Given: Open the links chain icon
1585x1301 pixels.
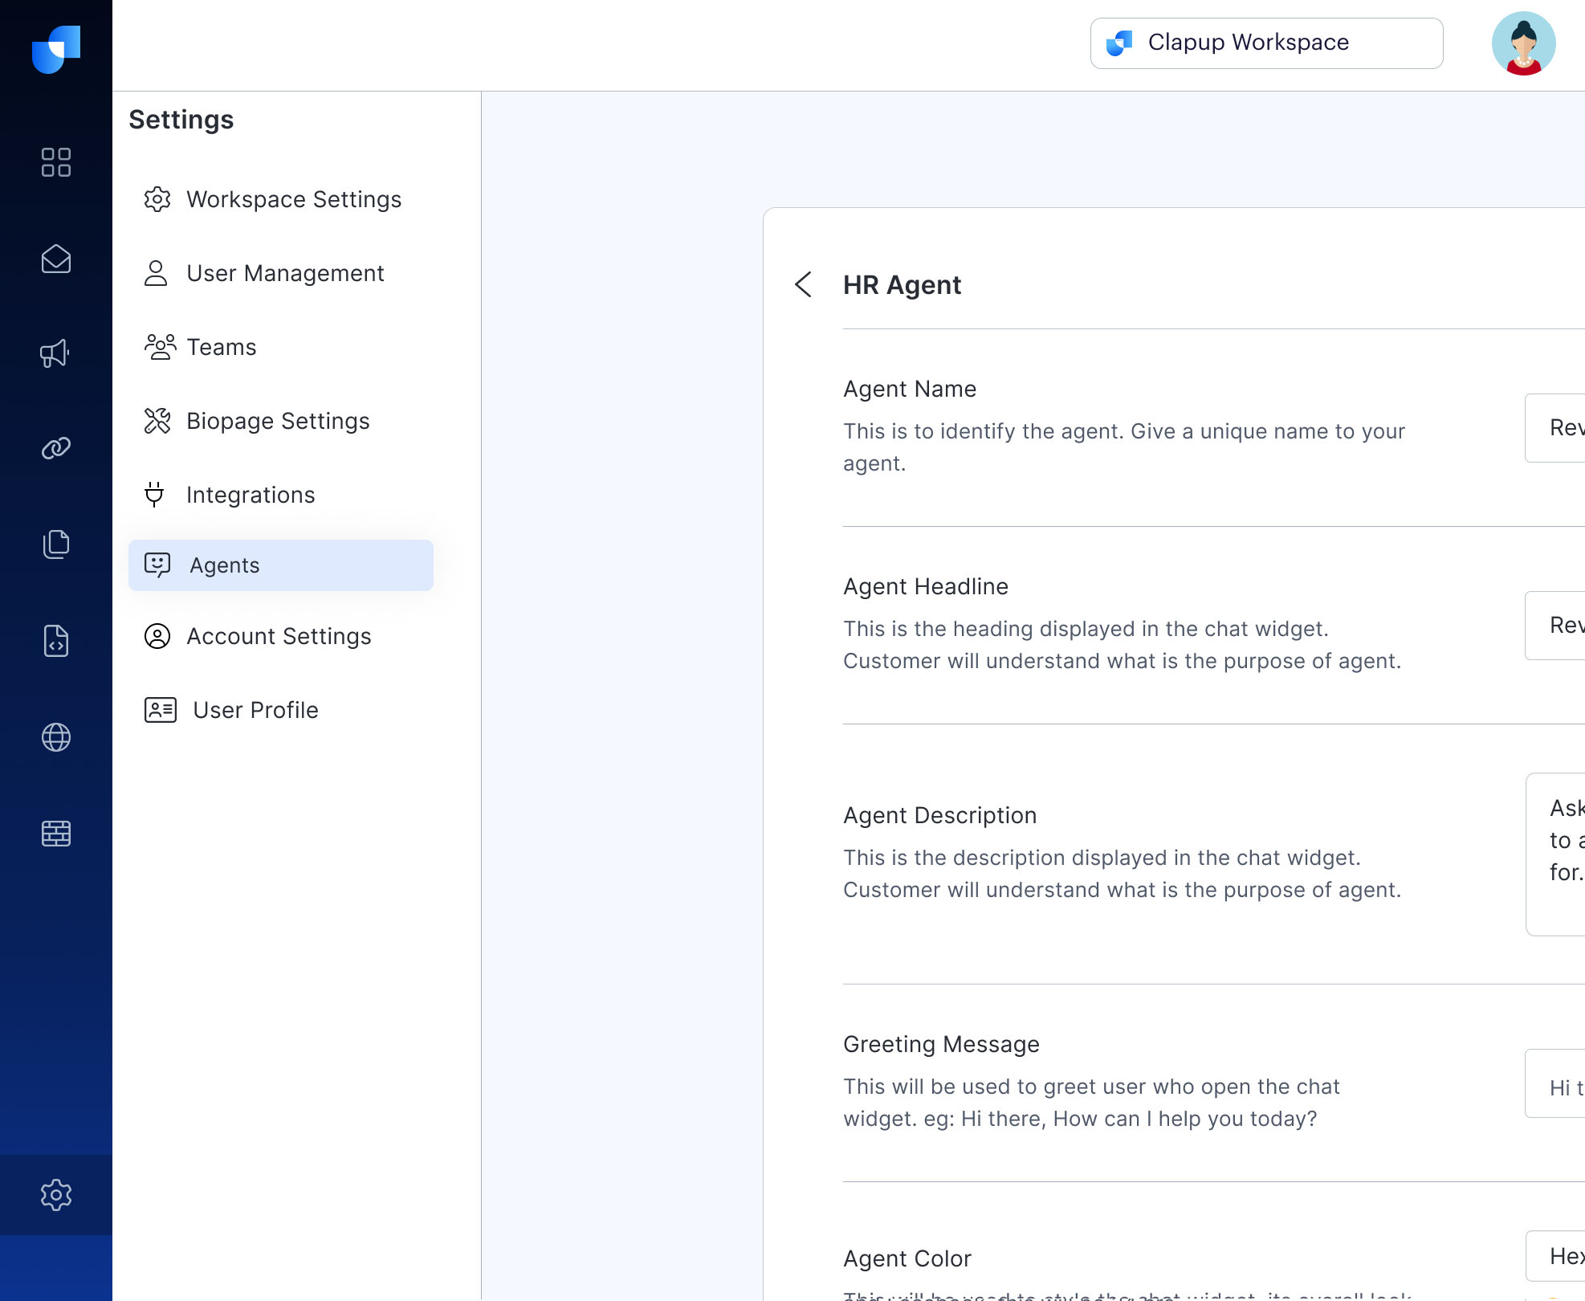Looking at the screenshot, I should pyautogui.click(x=56, y=448).
